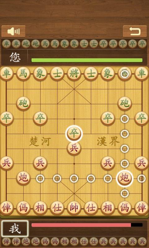This screenshot has width=149, height=248.
Task: Select the left red 相 elephant piece
Action: coord(40,208)
